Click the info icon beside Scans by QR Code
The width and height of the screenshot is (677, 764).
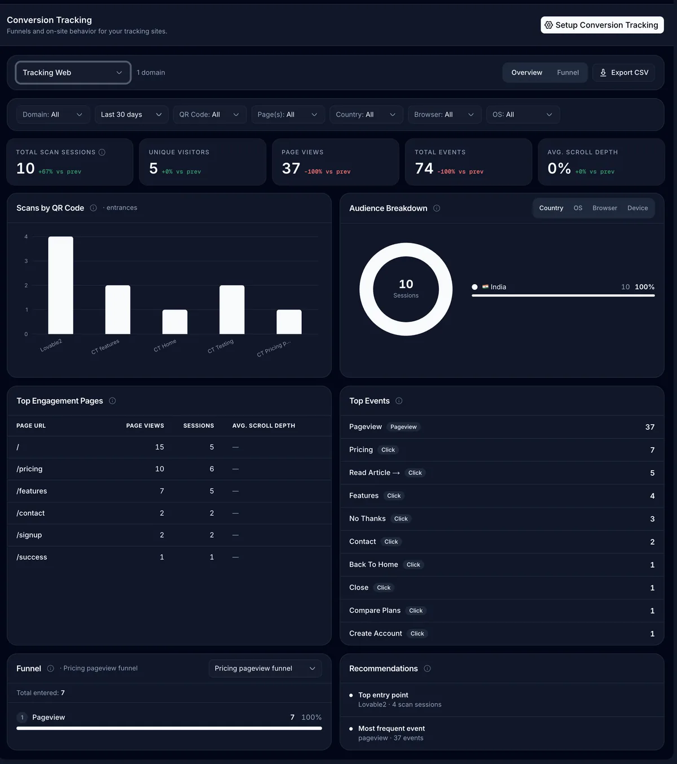94,208
